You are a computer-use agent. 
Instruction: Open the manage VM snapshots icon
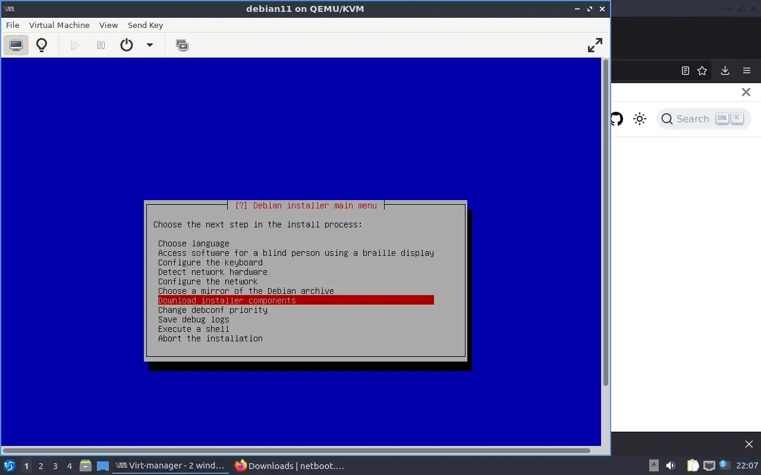pyautogui.click(x=183, y=45)
